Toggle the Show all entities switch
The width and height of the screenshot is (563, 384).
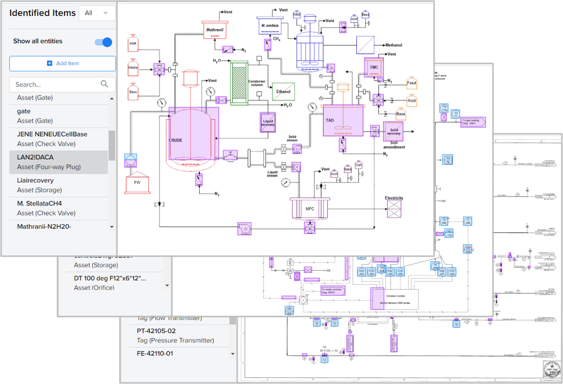coord(103,42)
